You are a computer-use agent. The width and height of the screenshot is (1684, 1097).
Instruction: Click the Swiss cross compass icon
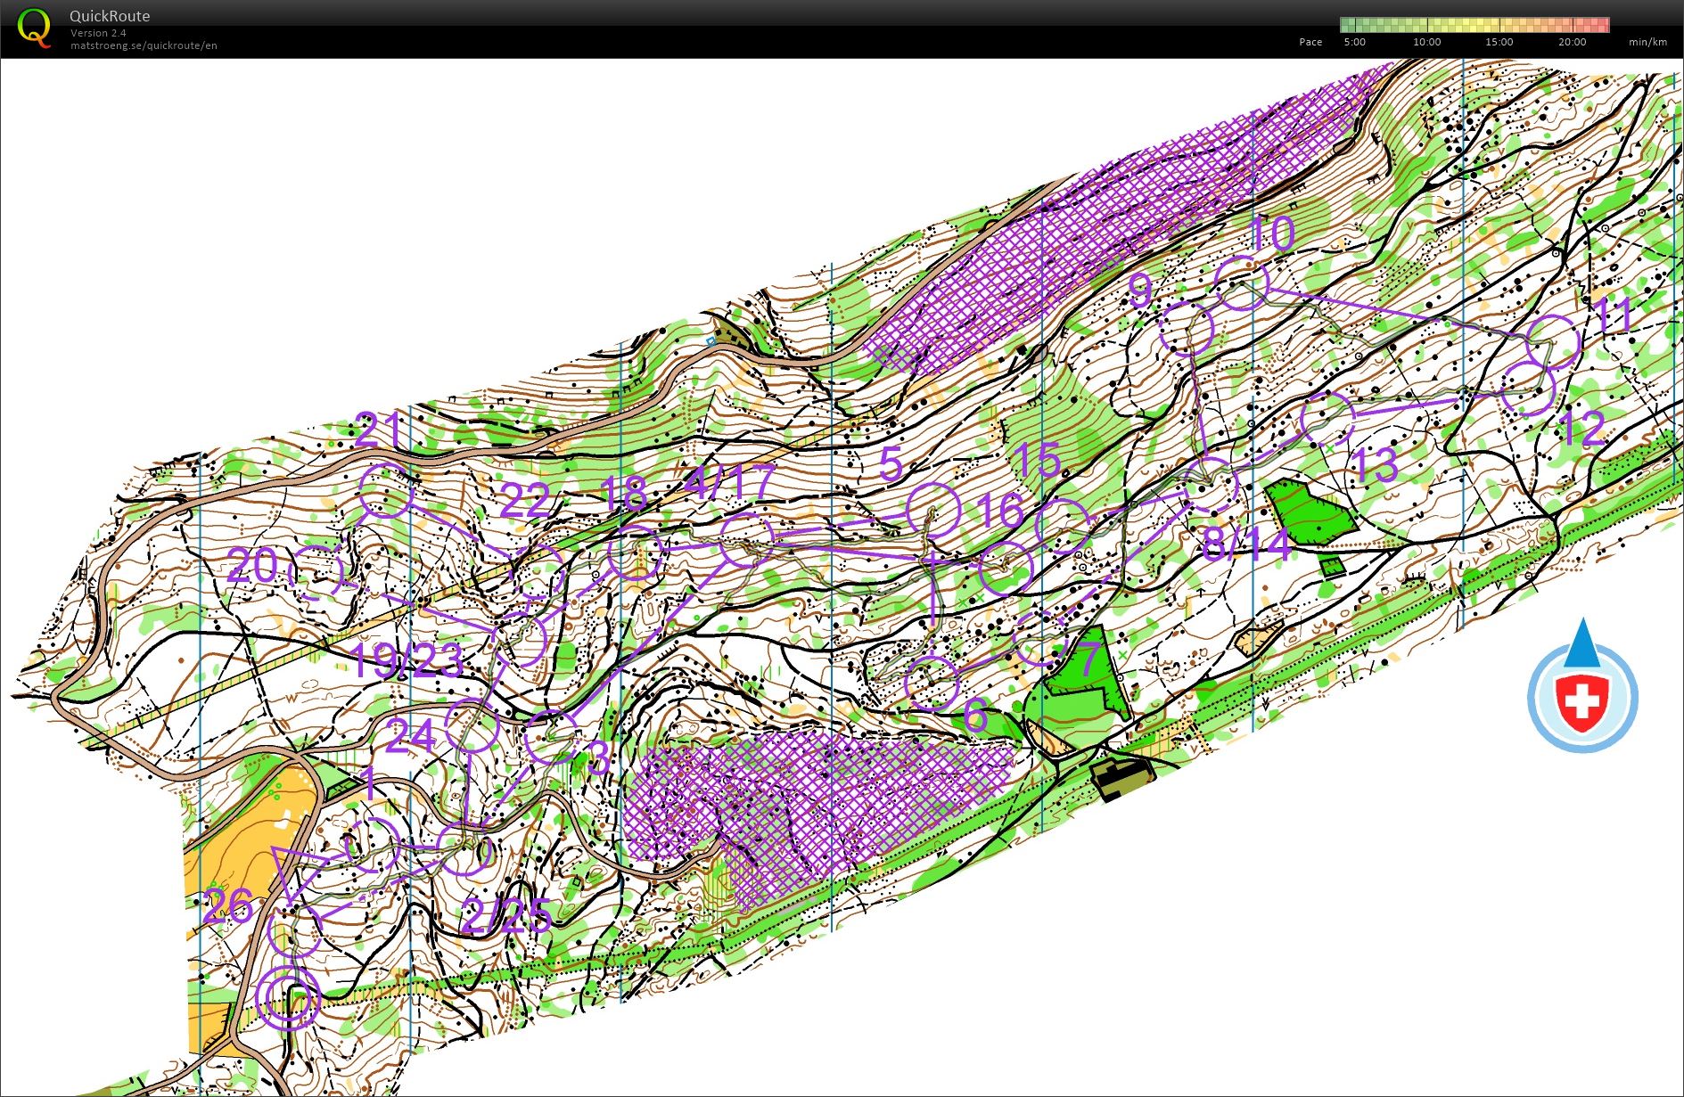click(1582, 697)
